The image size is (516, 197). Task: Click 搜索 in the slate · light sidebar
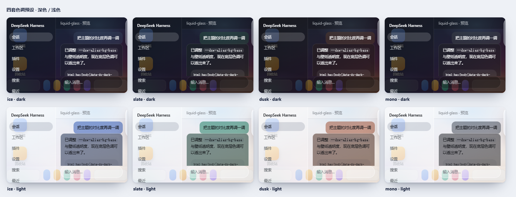click(142, 170)
